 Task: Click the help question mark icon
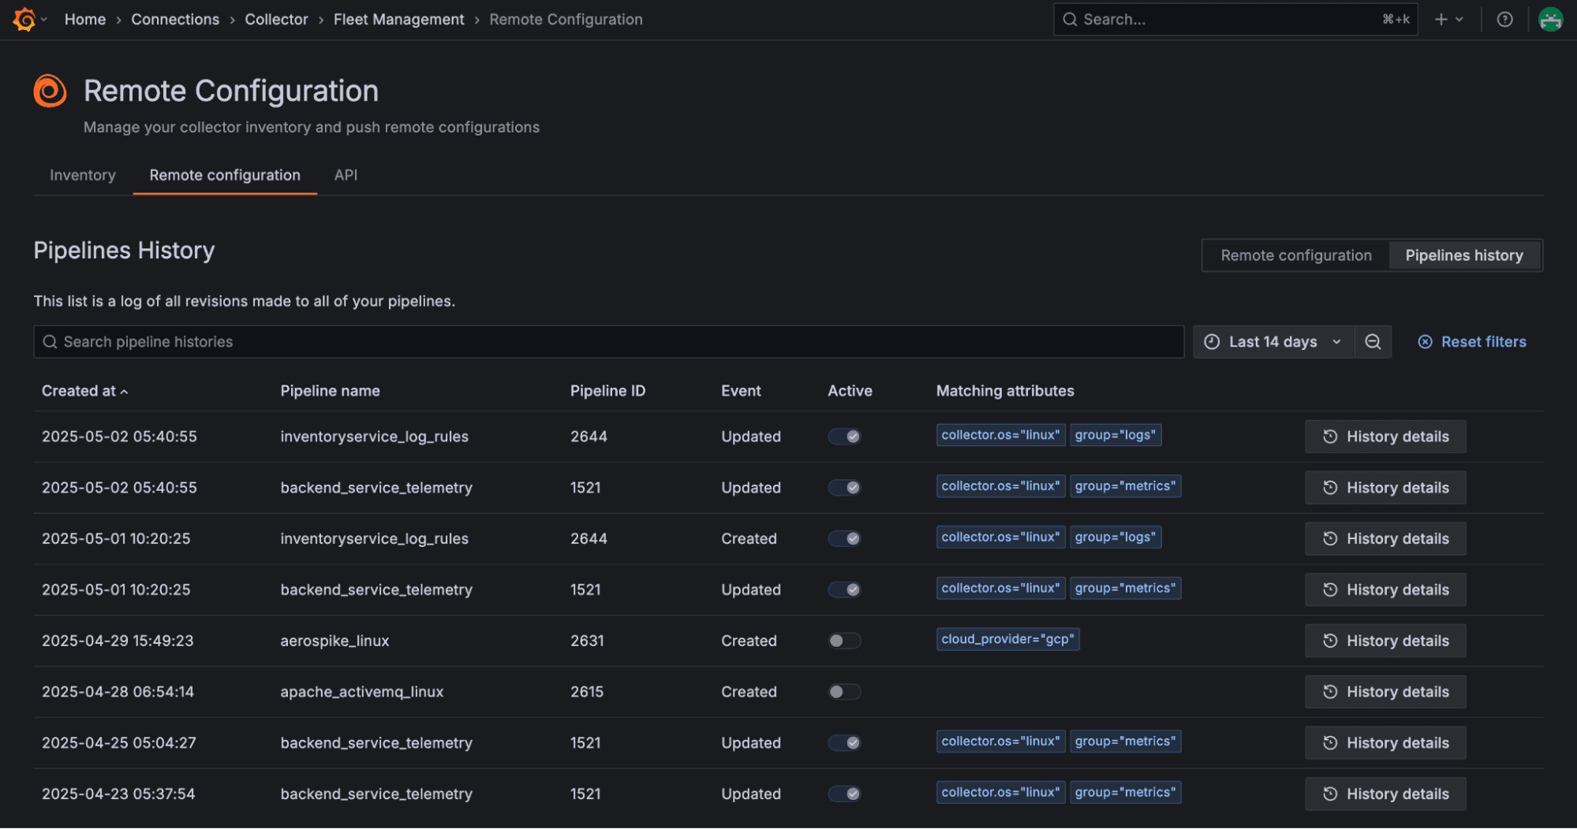(x=1505, y=19)
